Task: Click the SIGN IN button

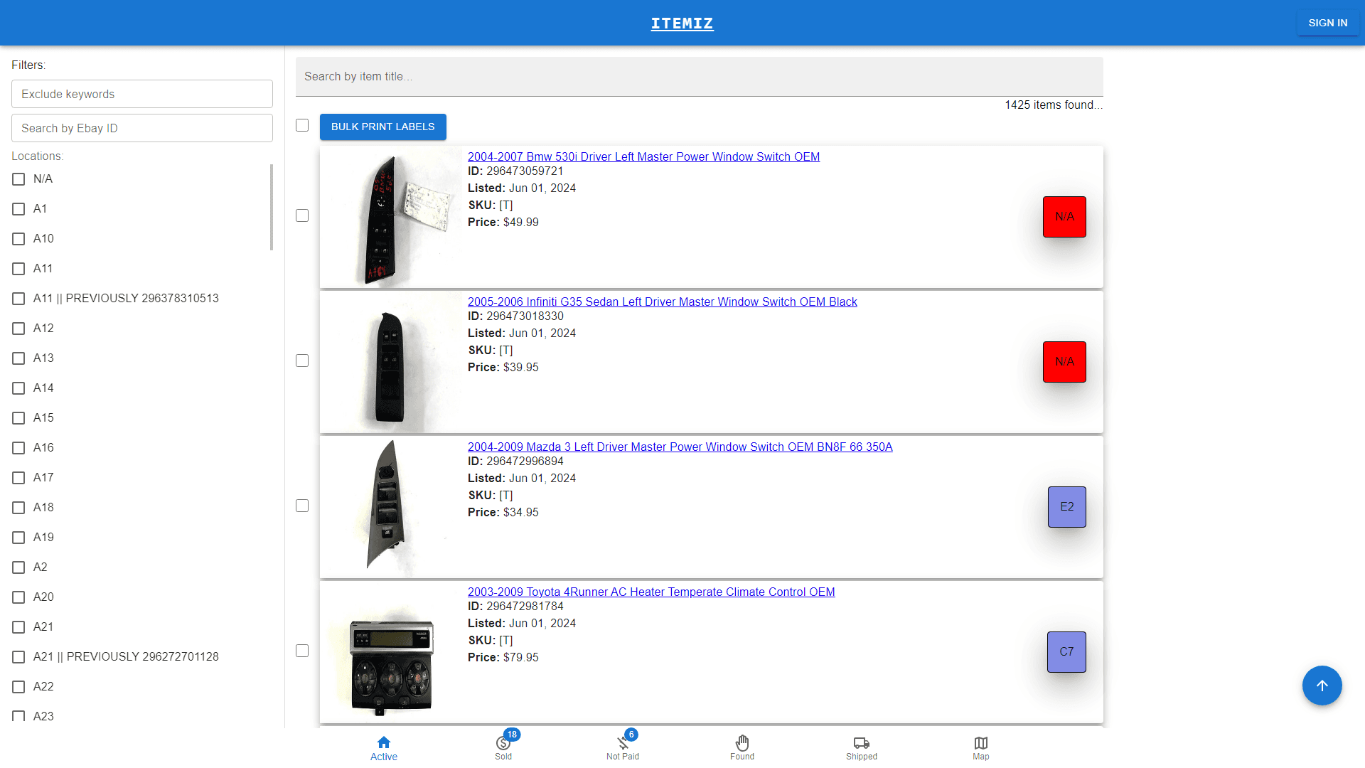Action: coord(1327,23)
